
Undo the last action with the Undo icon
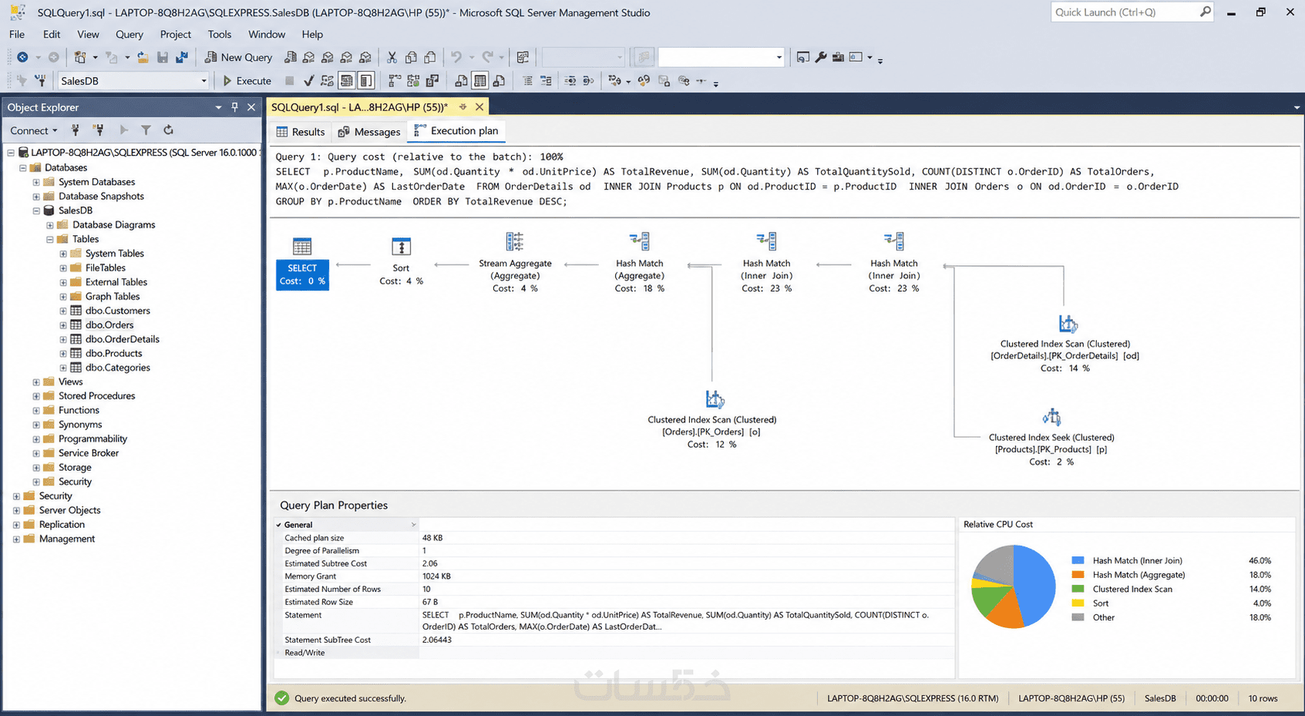[456, 57]
